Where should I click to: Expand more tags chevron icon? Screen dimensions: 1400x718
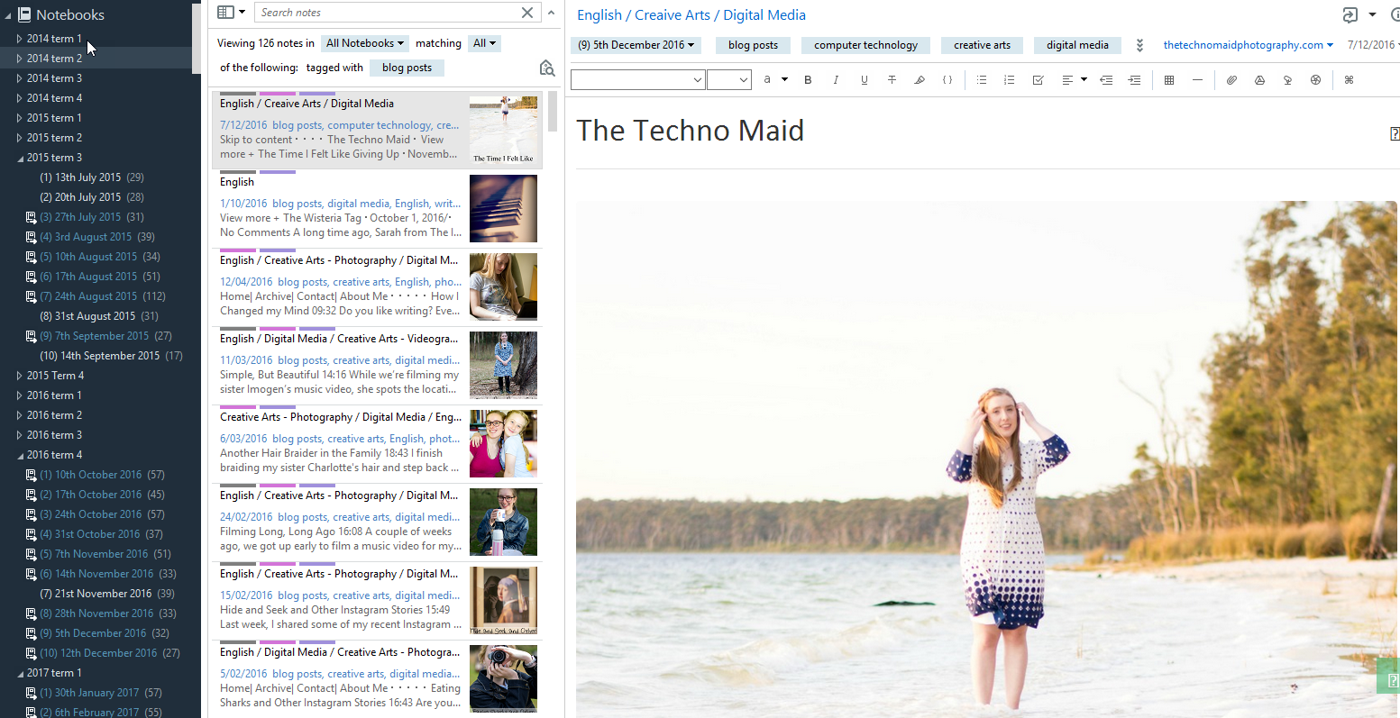pyautogui.click(x=1139, y=45)
